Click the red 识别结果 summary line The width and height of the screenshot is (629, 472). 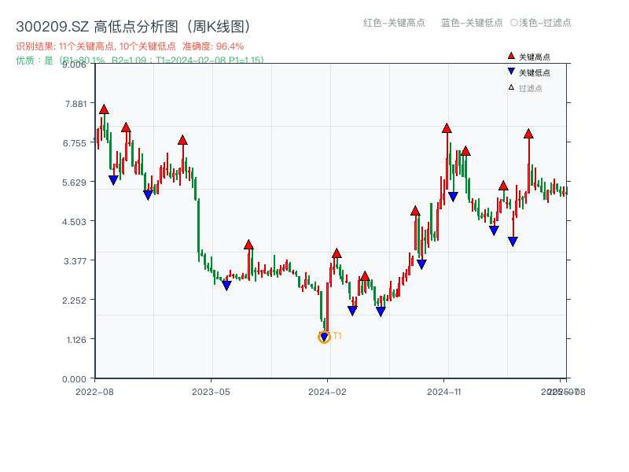130,46
